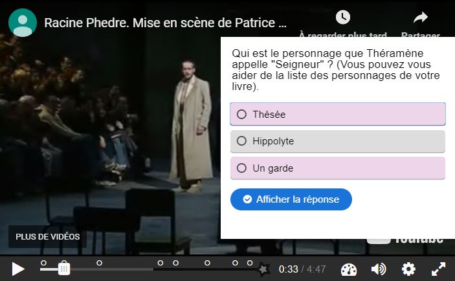The image size is (455, 281).
Task: Jump to the third interaction marker
Action: point(160,263)
